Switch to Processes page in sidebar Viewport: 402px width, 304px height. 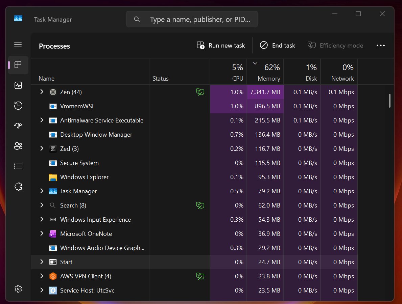[x=18, y=65]
